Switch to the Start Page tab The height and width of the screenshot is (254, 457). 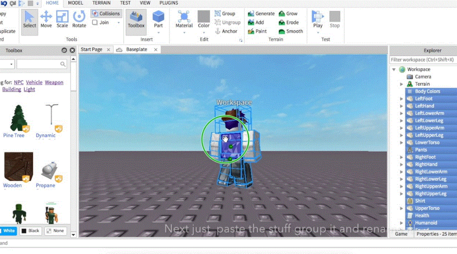click(91, 49)
